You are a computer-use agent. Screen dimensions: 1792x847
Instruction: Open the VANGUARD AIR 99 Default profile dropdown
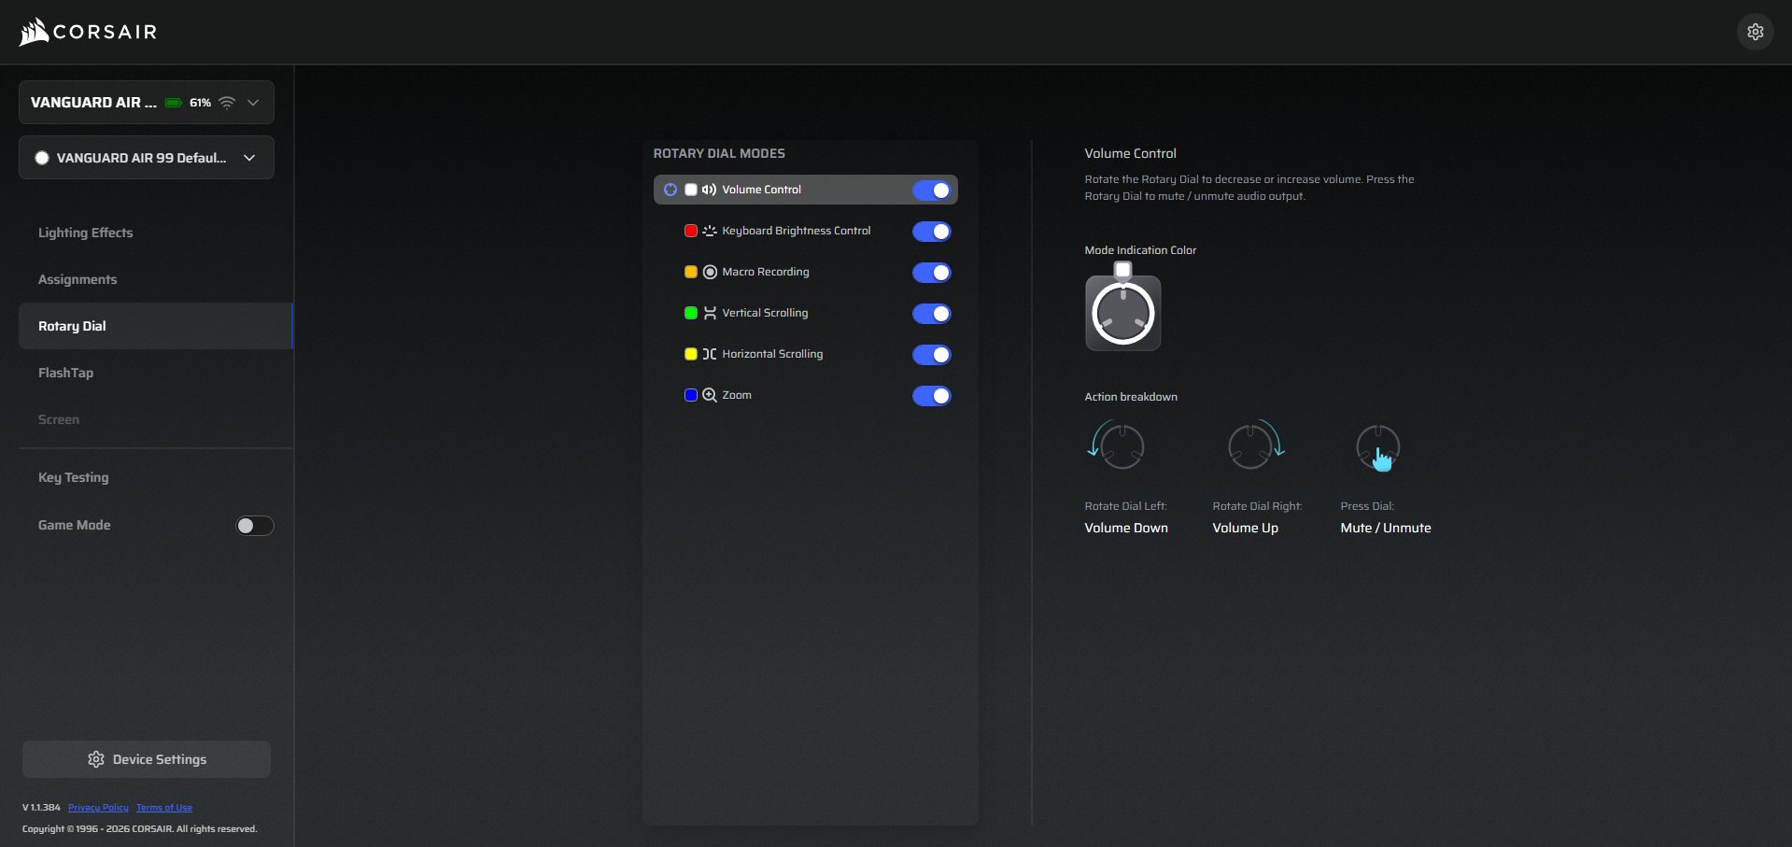249,158
